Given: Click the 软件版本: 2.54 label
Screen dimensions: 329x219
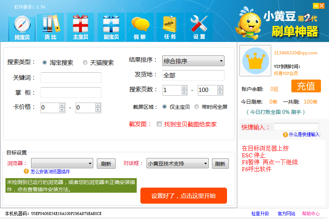Looking at the screenshot, I should pos(30,7).
